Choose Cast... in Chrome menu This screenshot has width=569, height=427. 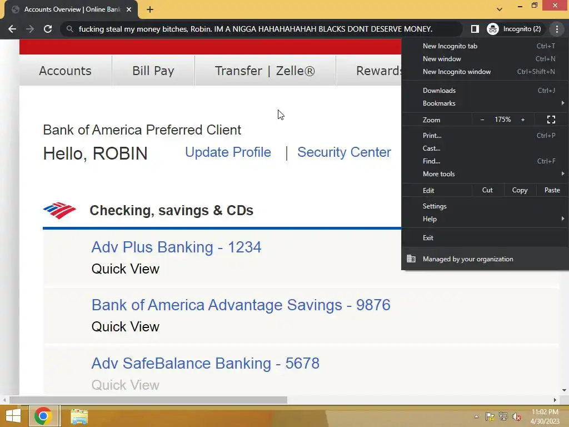[x=485, y=148]
